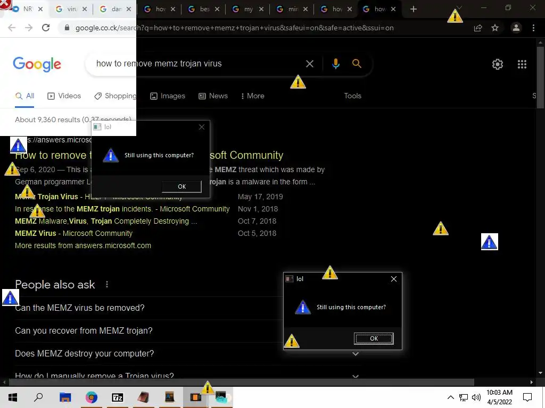
Task: Click OK in the inactive lol dialog
Action: pyautogui.click(x=181, y=186)
